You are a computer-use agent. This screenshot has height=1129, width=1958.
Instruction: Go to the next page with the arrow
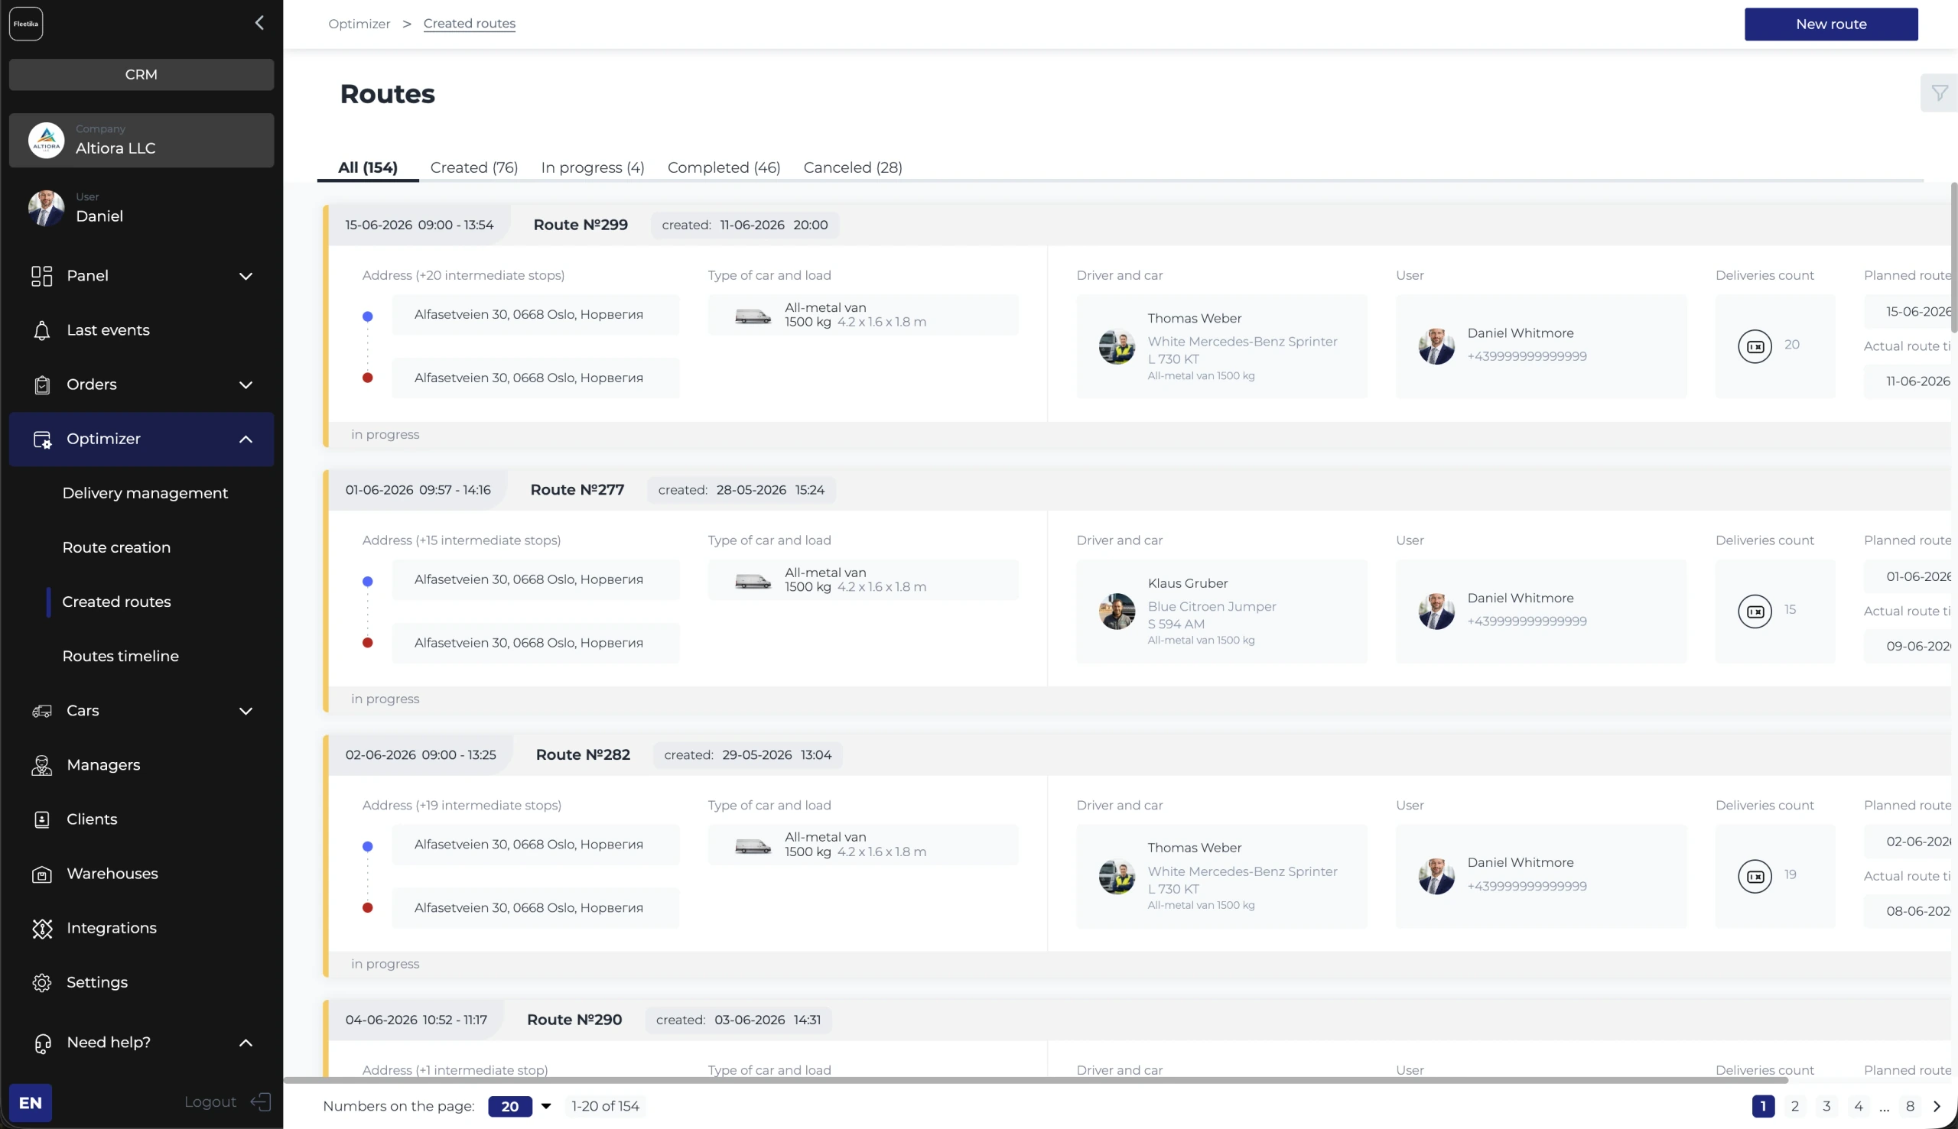(1937, 1107)
